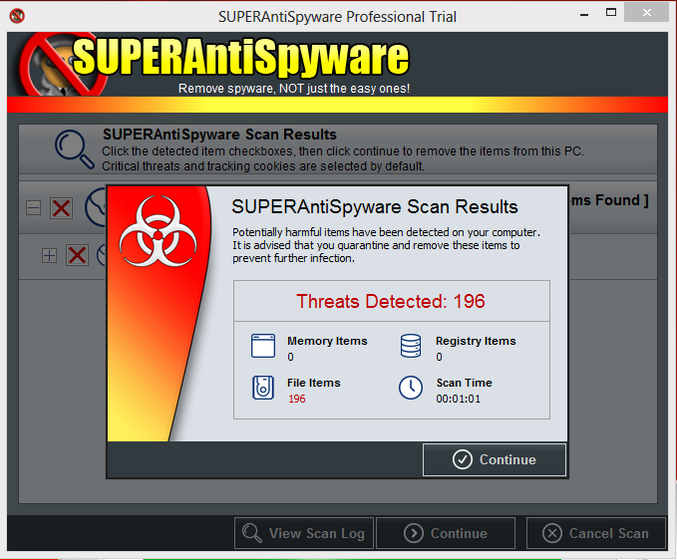This screenshot has width=677, height=560.
Task: Maximize the SUPERAntiSpyware window
Action: [611, 13]
